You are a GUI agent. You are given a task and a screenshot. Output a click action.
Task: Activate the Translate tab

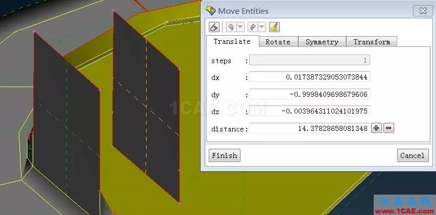pyautogui.click(x=232, y=41)
